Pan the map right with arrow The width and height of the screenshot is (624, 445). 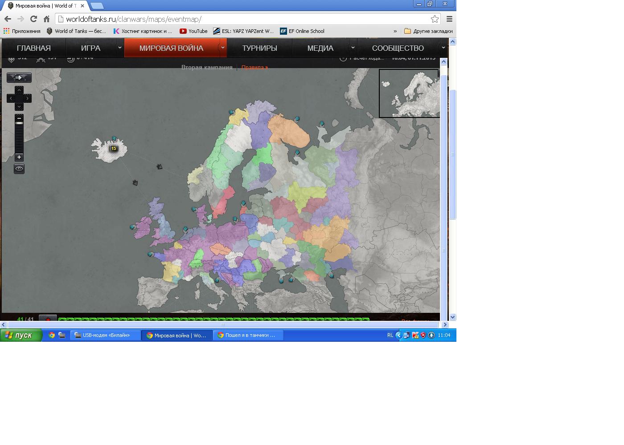pyautogui.click(x=28, y=98)
